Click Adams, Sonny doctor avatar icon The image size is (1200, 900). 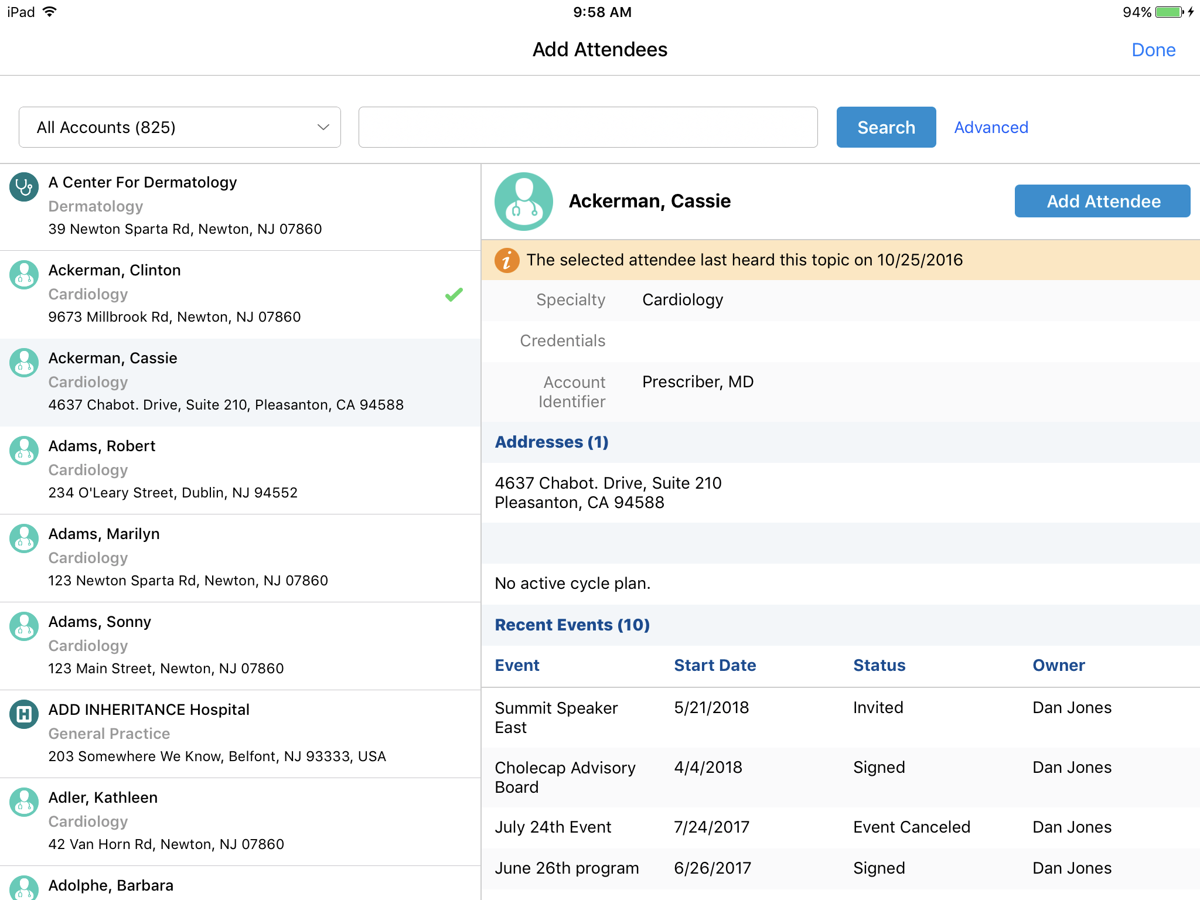click(24, 626)
